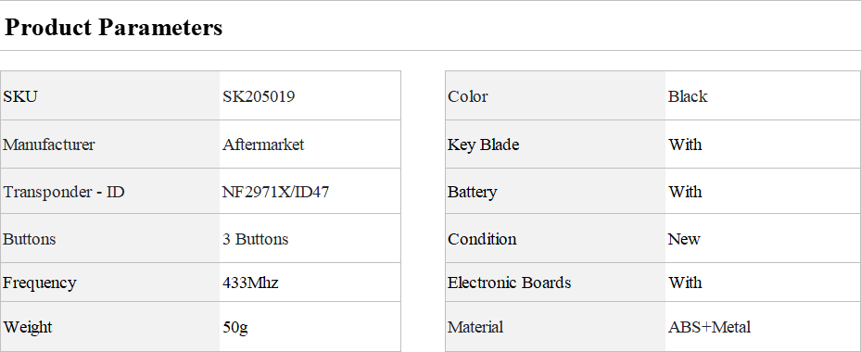The height and width of the screenshot is (352, 861).
Task: Click the Weight label cell
Action: coord(109,327)
